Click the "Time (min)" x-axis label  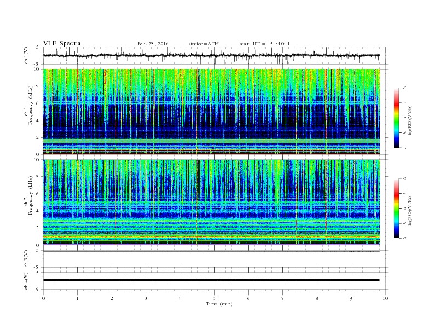point(219,304)
